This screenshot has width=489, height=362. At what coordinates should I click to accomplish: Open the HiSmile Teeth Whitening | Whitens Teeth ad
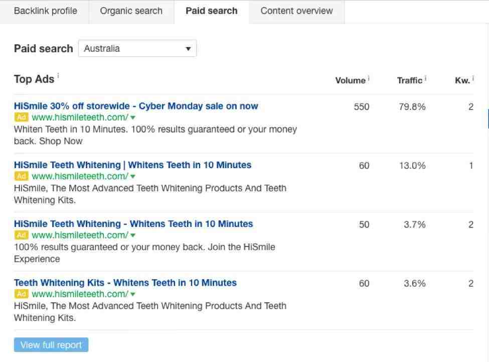tap(132, 165)
